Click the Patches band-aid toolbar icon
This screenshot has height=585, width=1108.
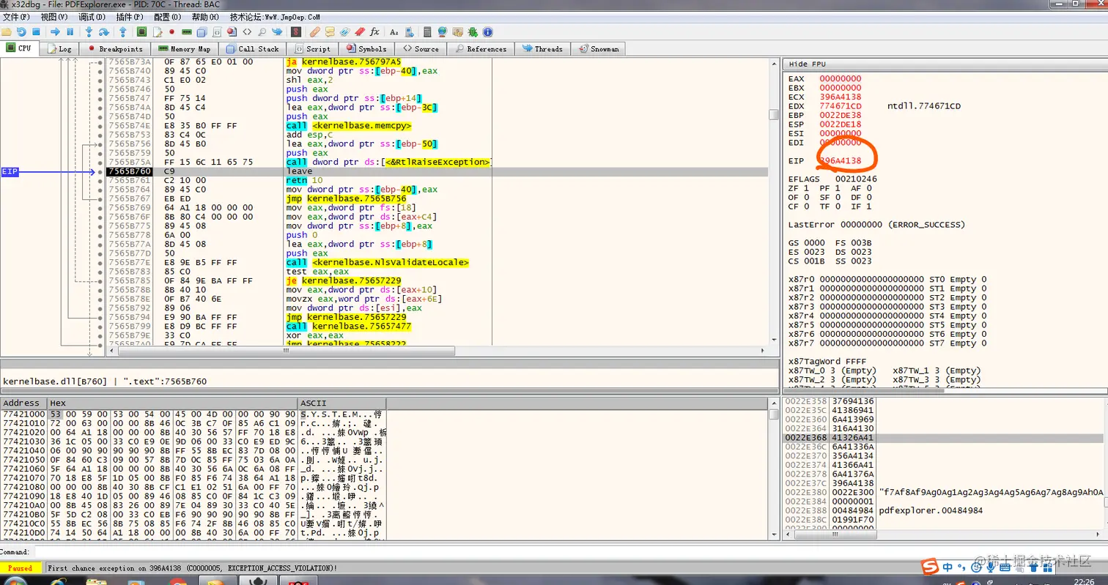click(315, 31)
